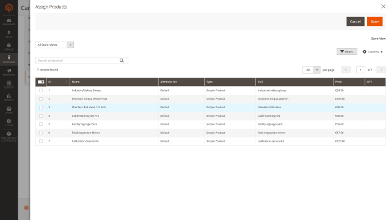391x220 pixels.
Task: Sort by the ID column header
Action: 58,82
